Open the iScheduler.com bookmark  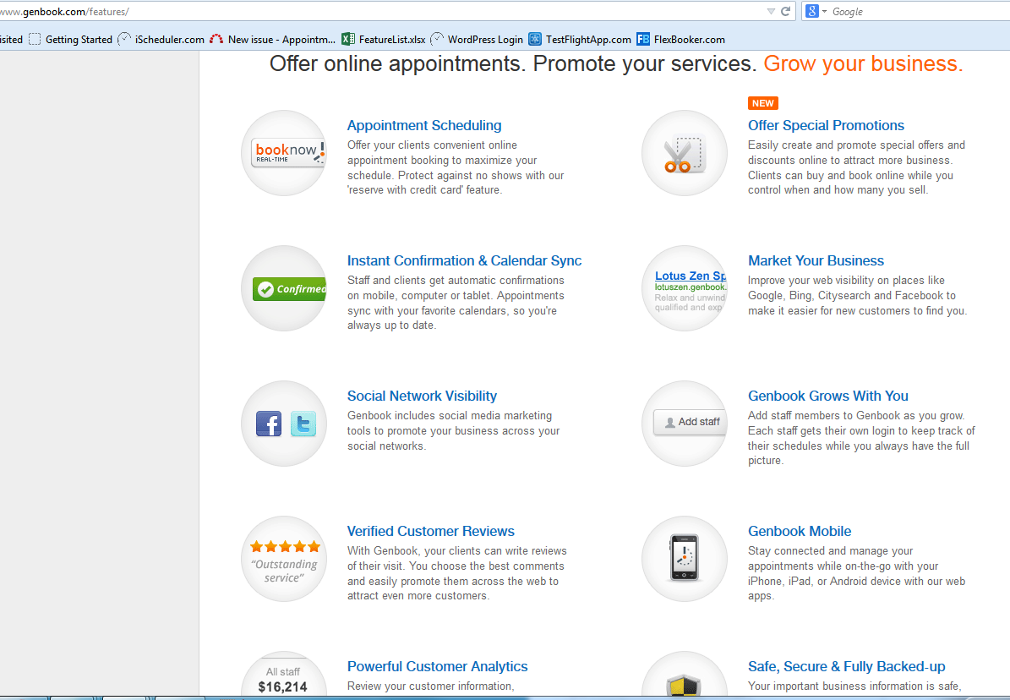[161, 40]
